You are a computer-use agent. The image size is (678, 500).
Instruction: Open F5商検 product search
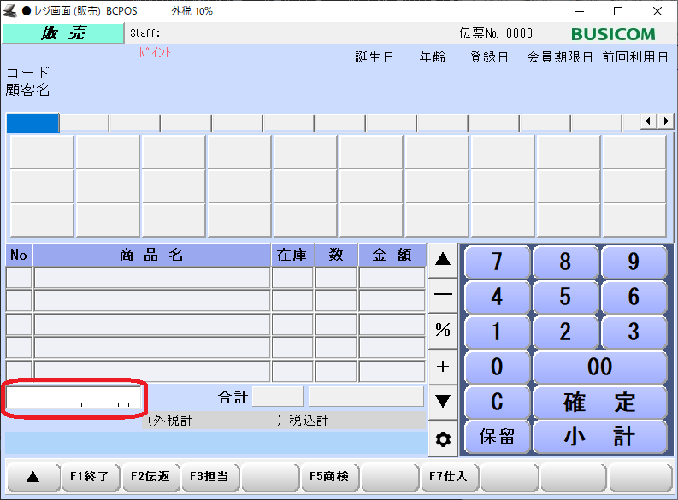[x=329, y=477]
